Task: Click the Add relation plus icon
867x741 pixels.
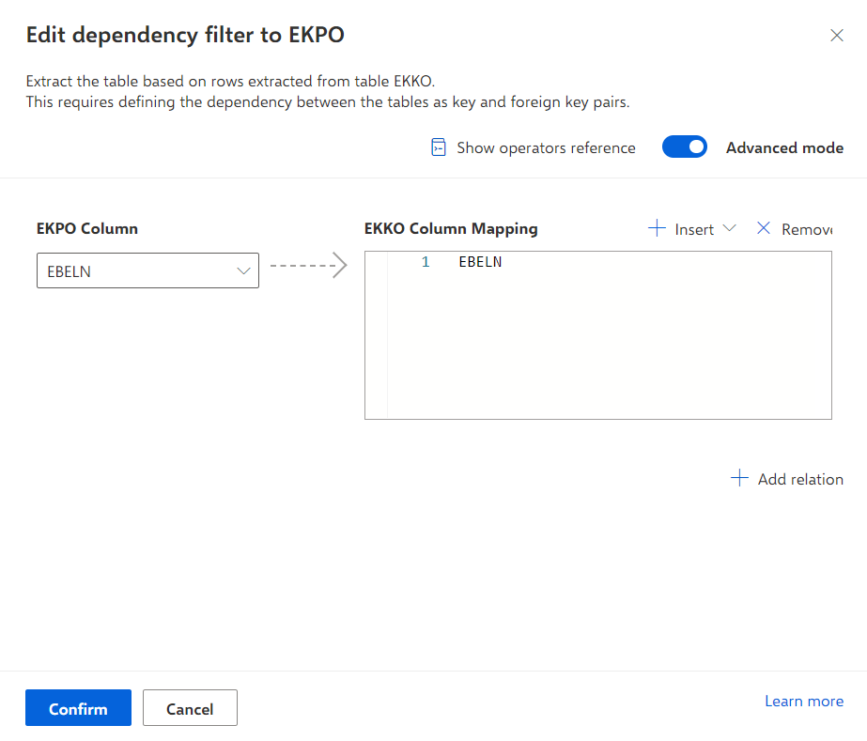Action: tap(739, 478)
